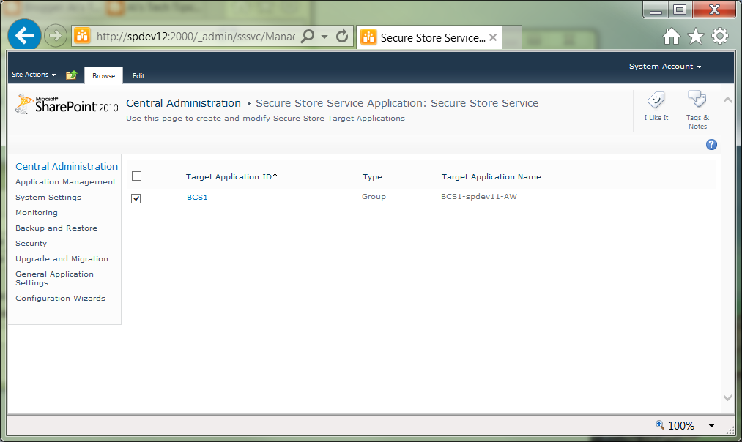Refresh the page with the reload icon
This screenshot has width=742, height=442.
[x=342, y=36]
